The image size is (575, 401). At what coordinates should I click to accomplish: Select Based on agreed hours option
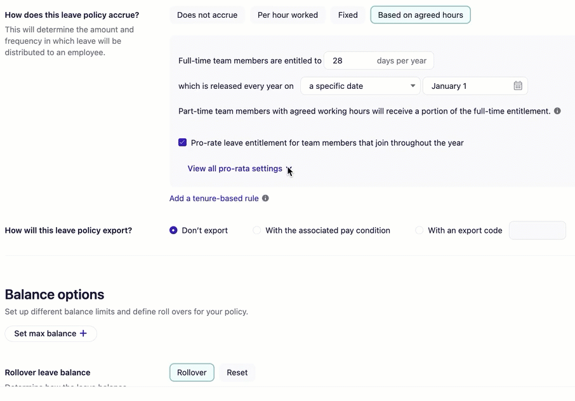point(420,15)
